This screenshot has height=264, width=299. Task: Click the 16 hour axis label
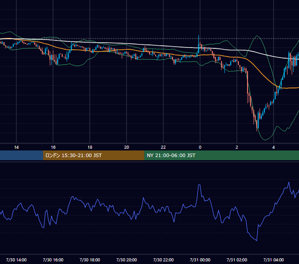coord(53,147)
